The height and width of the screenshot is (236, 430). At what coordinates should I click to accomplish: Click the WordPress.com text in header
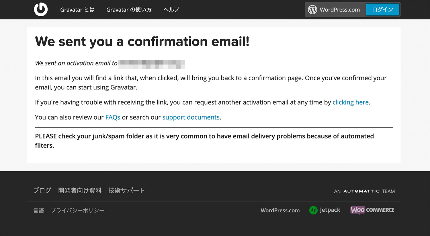pos(340,10)
